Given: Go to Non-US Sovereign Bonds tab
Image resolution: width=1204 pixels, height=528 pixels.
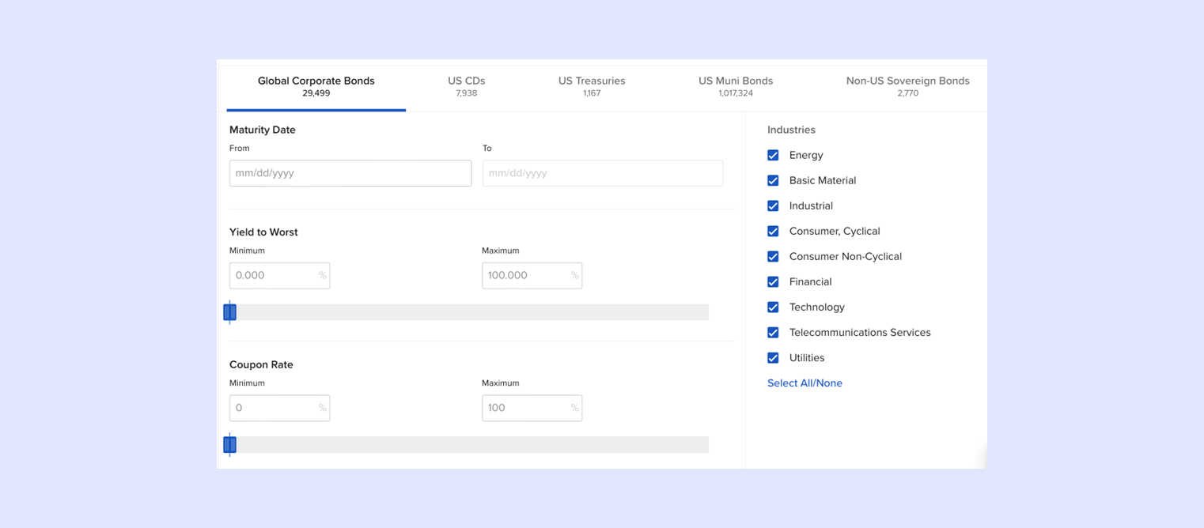Looking at the screenshot, I should pyautogui.click(x=907, y=86).
